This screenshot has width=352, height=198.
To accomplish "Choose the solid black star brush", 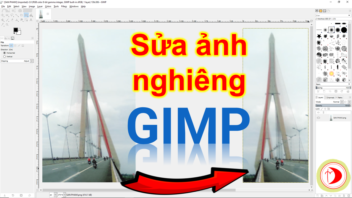I will [319, 36].
